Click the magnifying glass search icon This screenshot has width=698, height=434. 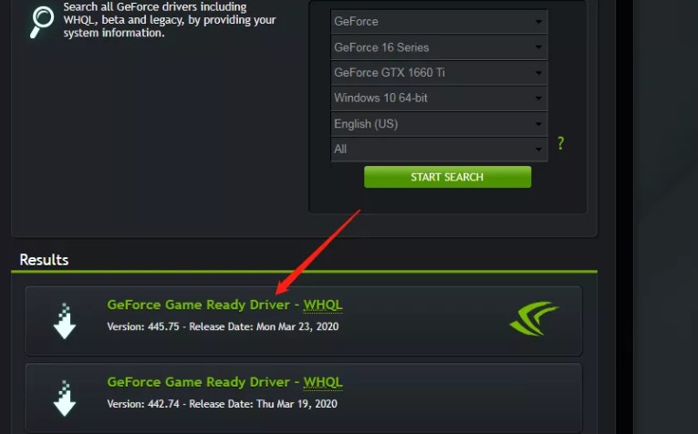click(42, 22)
